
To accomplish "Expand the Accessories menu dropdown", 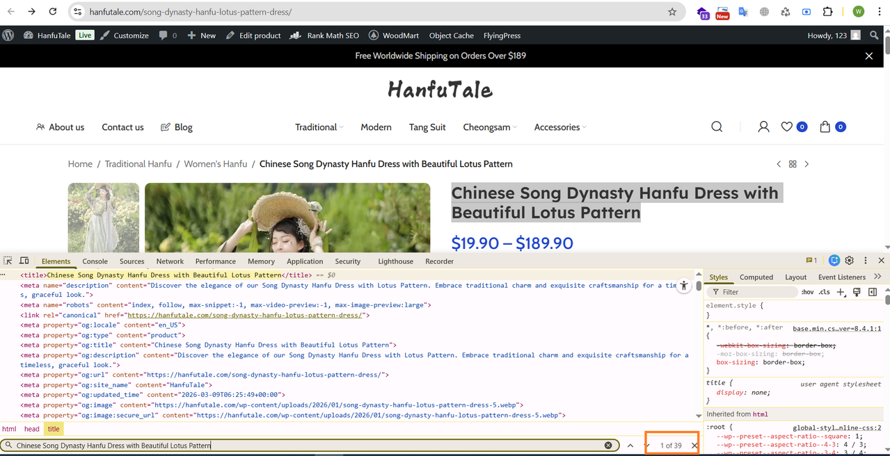I will pyautogui.click(x=584, y=127).
